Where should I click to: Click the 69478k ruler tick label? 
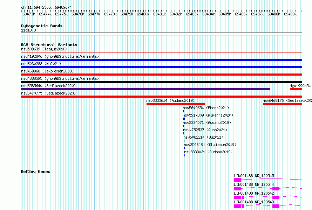click(110, 14)
